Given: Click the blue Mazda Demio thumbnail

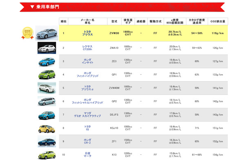Looking at the screenshot, I should 47,115.
